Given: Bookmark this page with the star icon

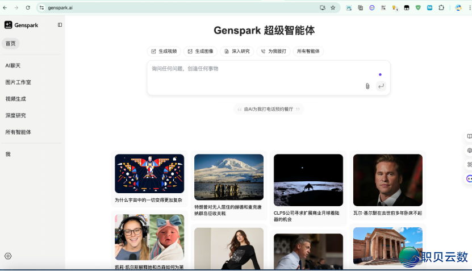Looking at the screenshot, I should [333, 8].
